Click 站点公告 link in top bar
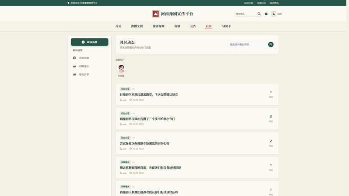 [x=249, y=3]
